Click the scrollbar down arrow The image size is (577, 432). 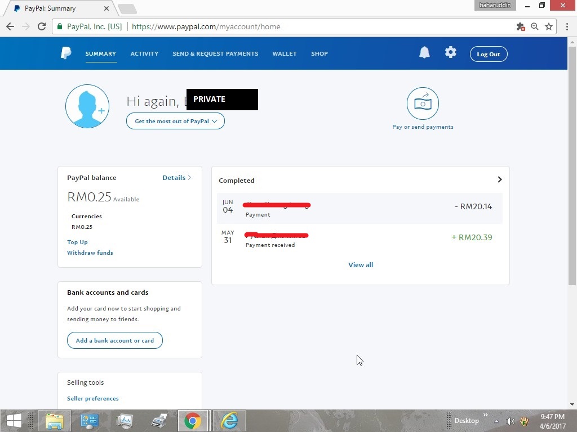tap(572, 404)
